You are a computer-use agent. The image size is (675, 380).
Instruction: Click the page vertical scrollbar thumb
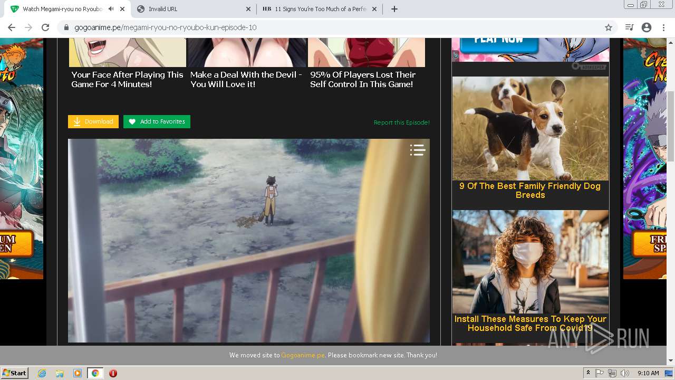click(x=671, y=127)
